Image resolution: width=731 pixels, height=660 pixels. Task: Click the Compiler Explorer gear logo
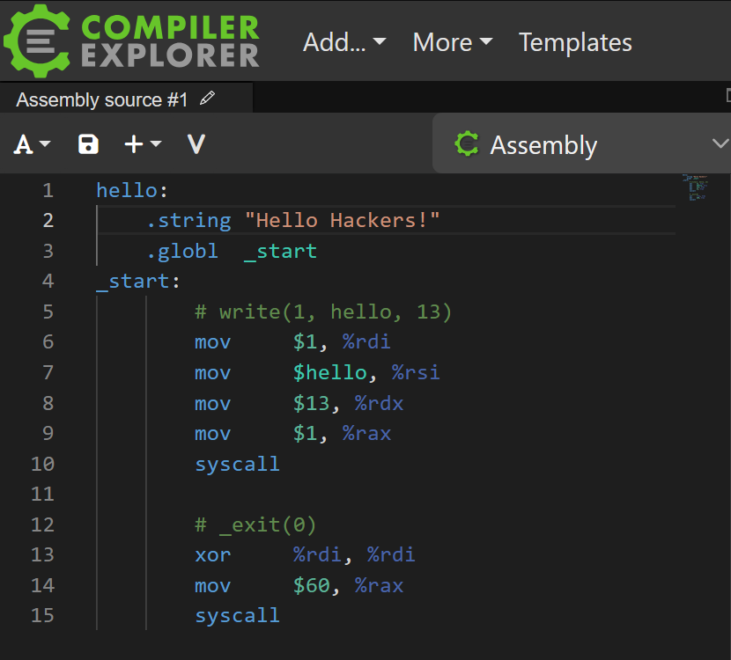click(37, 41)
